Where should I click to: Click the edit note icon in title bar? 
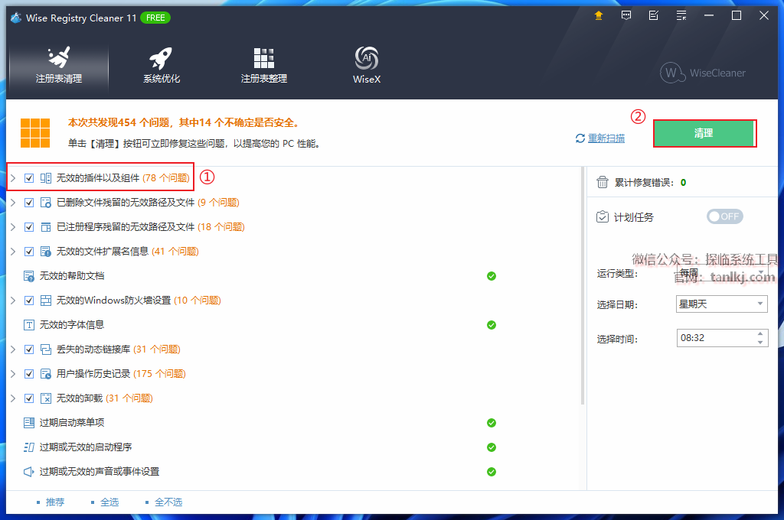tap(654, 15)
